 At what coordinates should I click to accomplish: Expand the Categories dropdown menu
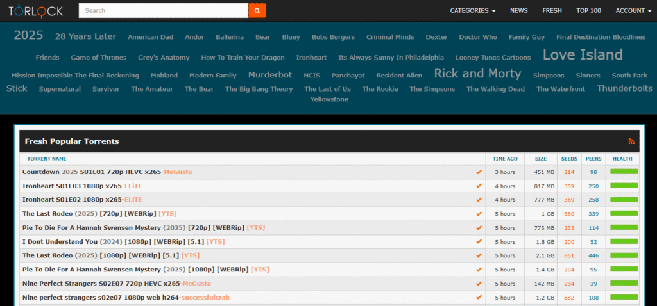click(x=473, y=10)
